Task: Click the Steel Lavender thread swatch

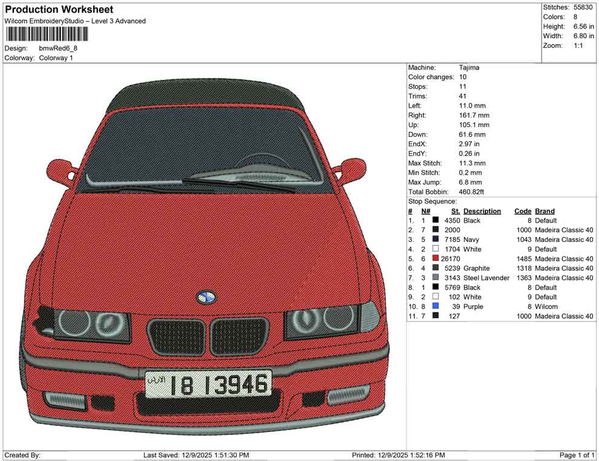Action: (x=435, y=278)
